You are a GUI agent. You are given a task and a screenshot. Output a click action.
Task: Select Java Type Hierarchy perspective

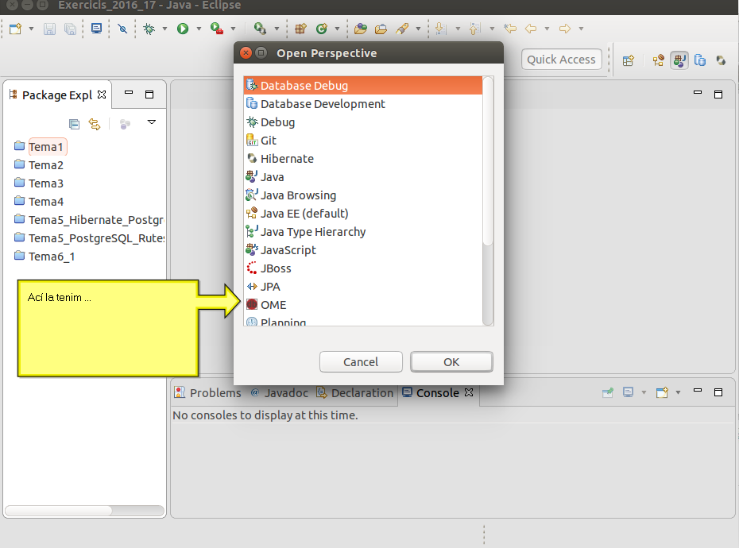[x=363, y=232]
